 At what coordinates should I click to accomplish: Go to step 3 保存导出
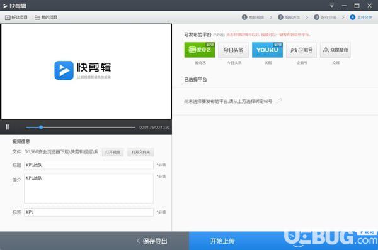(325, 18)
